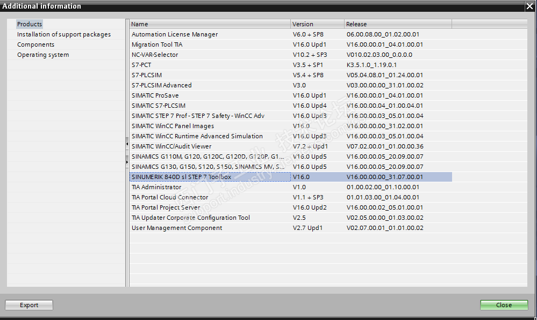
Task: Click release K3.5.1.0_1.19.0.1
Action: point(371,65)
